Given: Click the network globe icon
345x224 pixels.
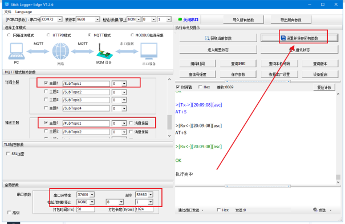Looking at the screenshot, I should 60,51.
